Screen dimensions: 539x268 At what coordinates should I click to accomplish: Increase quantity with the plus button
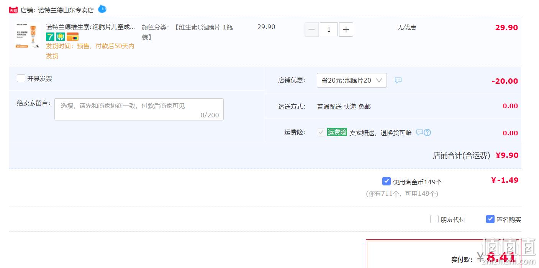346,29
